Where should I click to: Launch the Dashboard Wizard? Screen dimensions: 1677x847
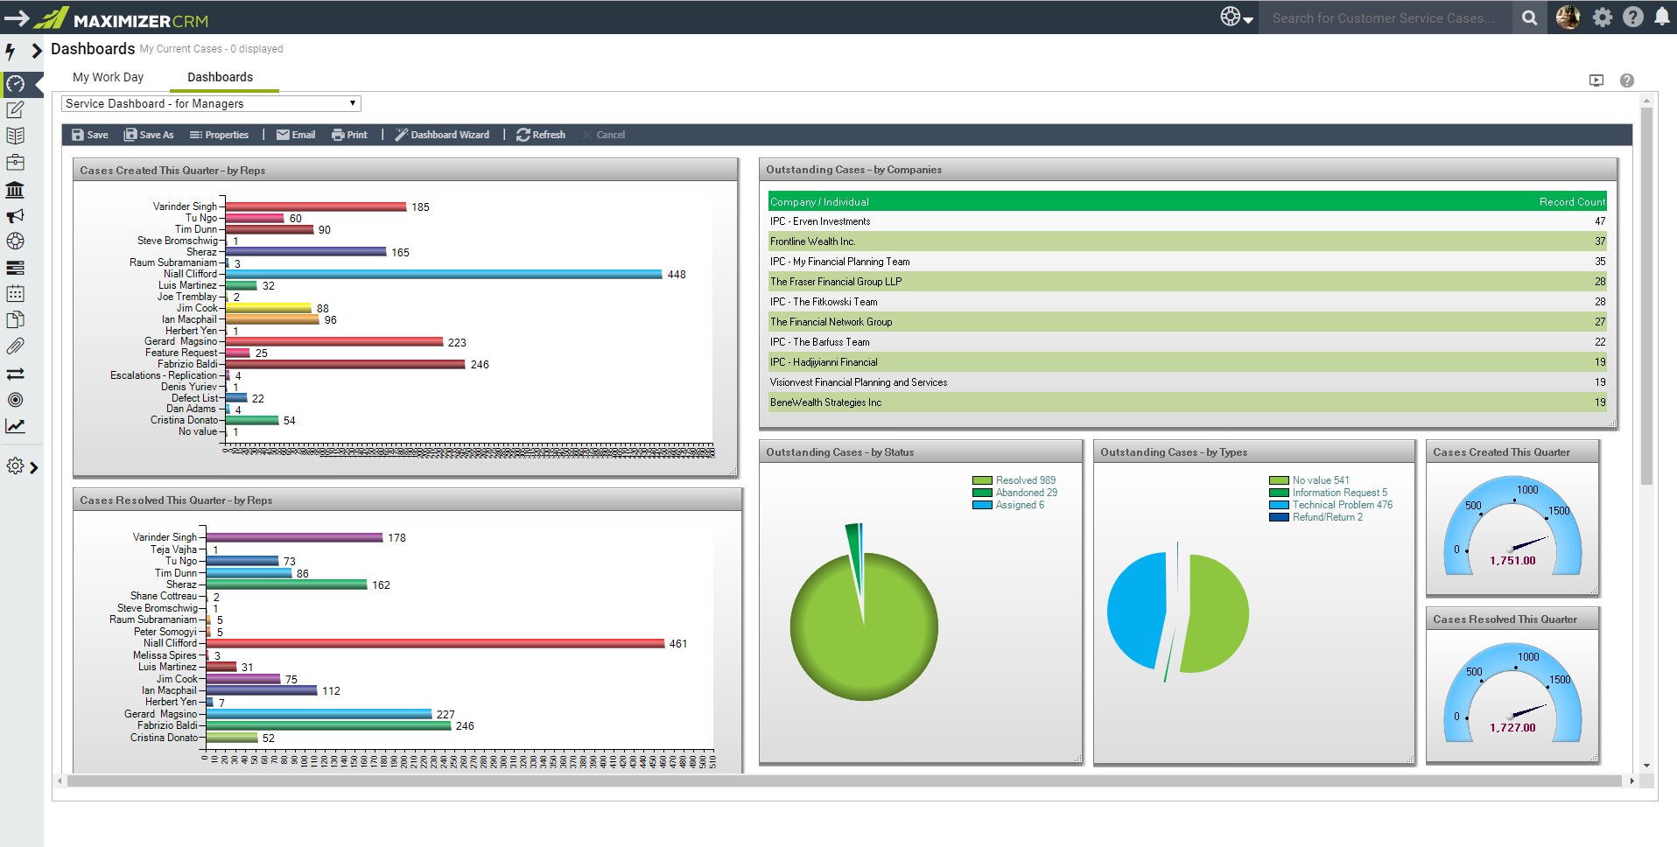coord(443,135)
